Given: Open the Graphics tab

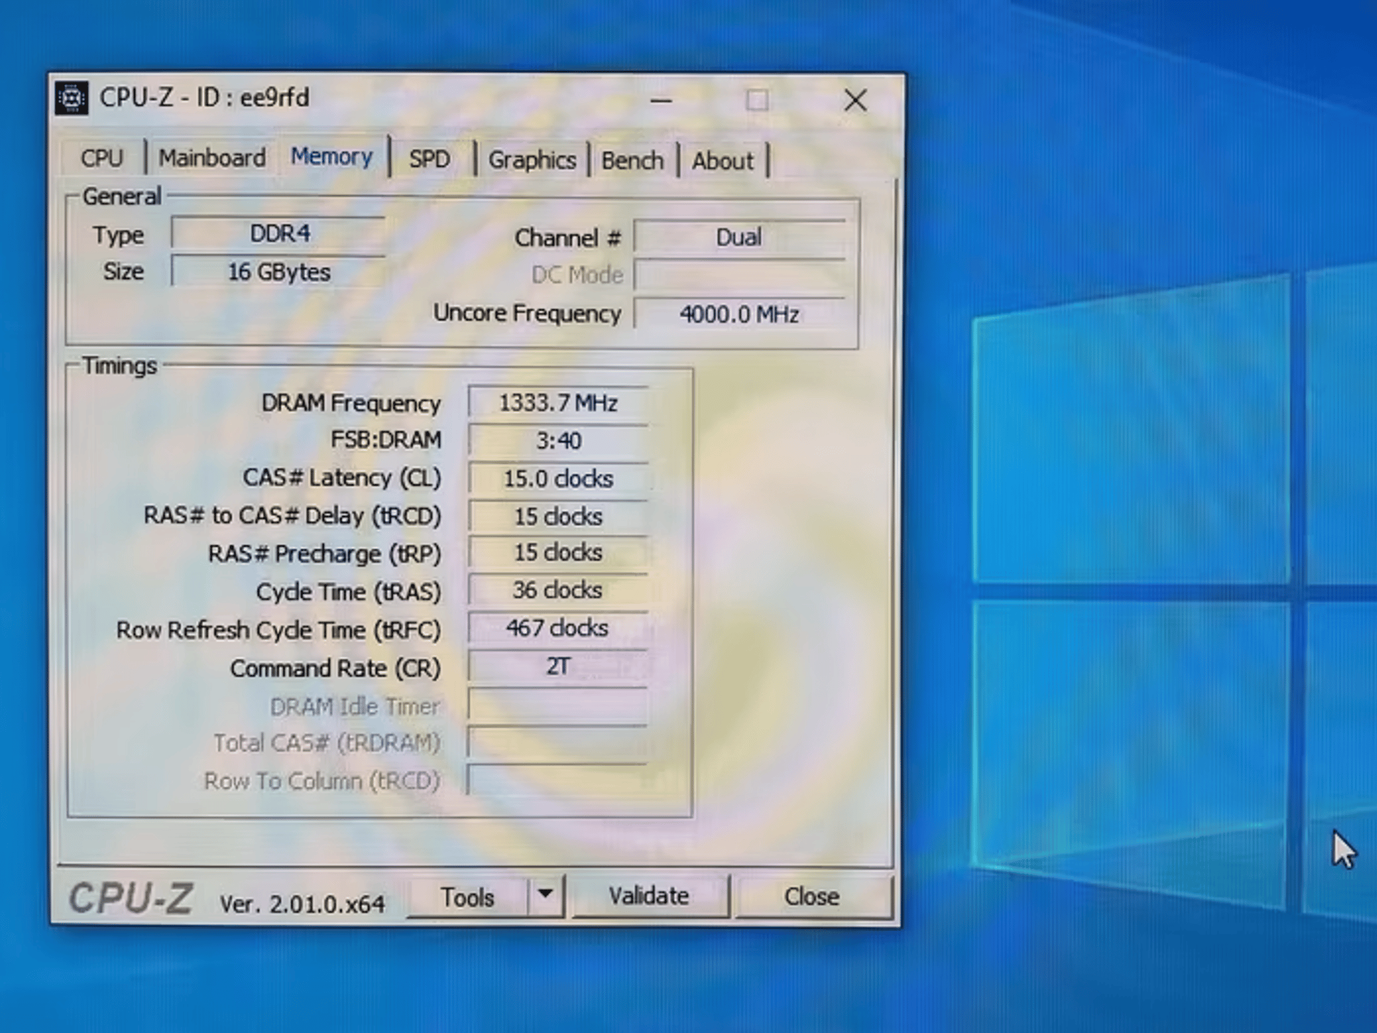Looking at the screenshot, I should [x=532, y=160].
